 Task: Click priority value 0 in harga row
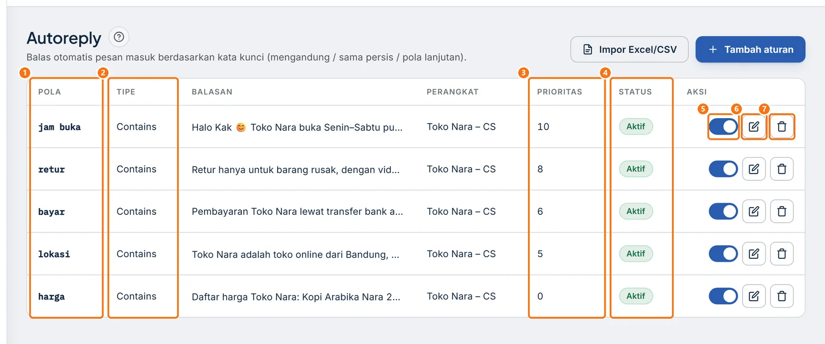[540, 296]
